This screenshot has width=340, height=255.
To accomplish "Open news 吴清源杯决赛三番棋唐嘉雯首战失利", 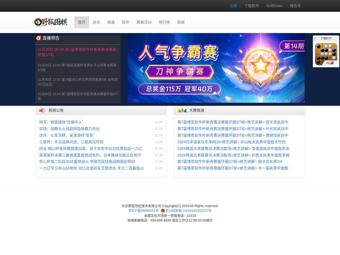I will pos(90,155).
